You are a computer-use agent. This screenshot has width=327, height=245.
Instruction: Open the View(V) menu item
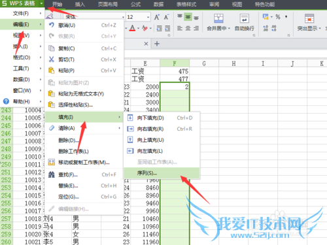[22, 35]
